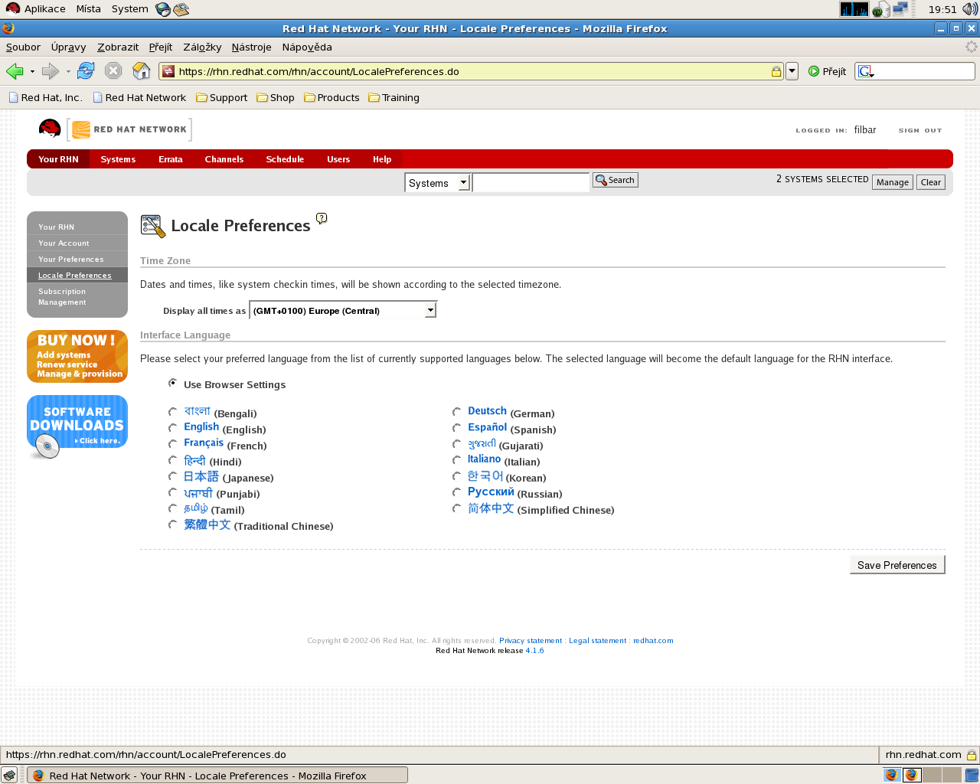Expand the URL bar history dropdown arrow
980x784 pixels.
[x=792, y=71]
